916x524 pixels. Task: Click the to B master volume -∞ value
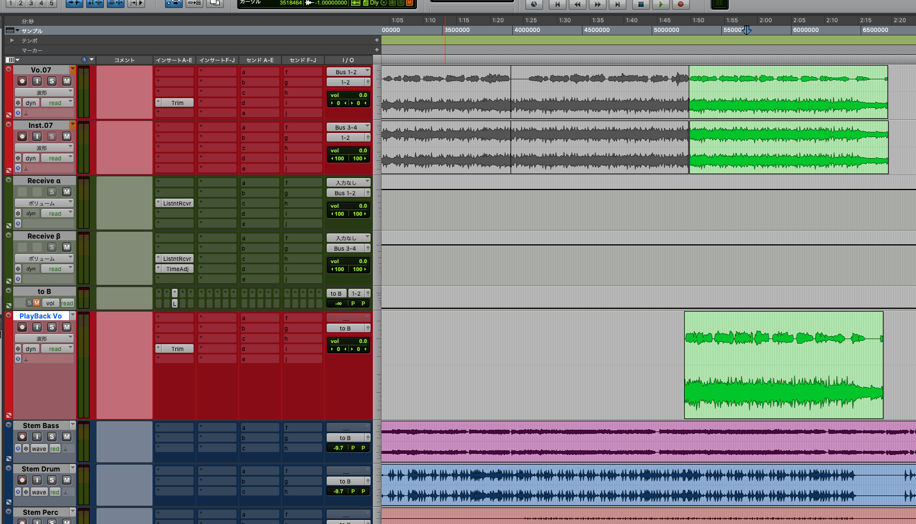[338, 304]
